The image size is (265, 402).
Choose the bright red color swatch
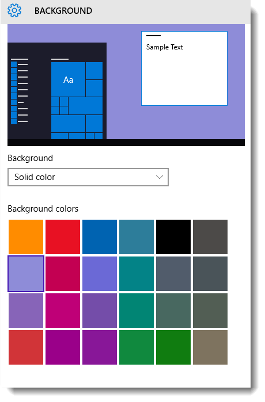[63, 237]
